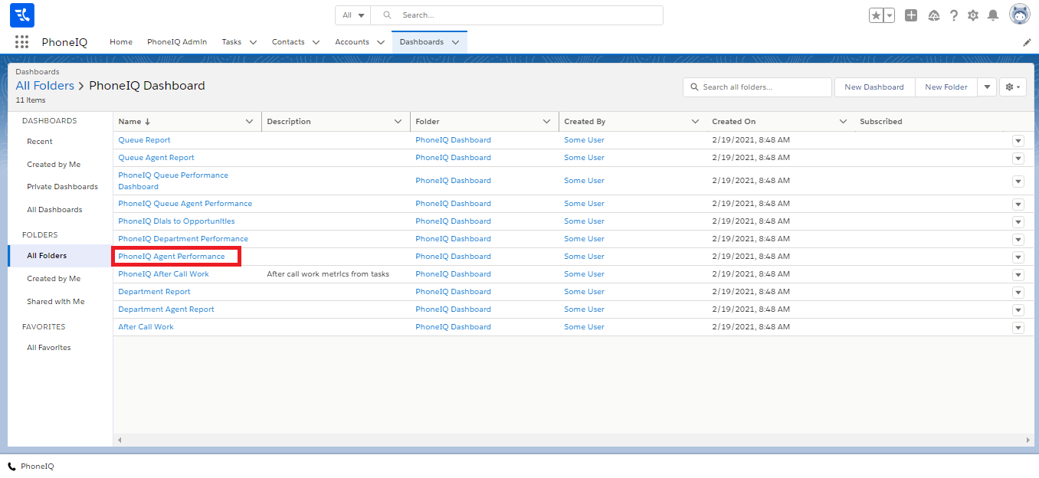The height and width of the screenshot is (478, 1039).
Task: Open PhoneIQ Agent Performance dashboard link
Action: pos(172,257)
